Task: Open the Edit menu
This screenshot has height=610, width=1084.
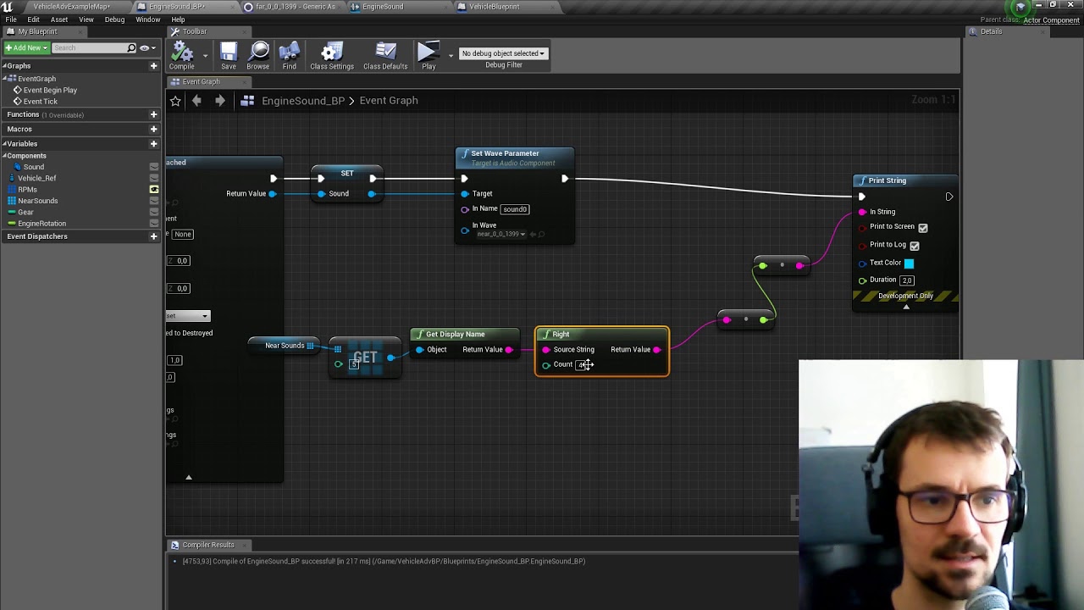Action: coord(33,19)
